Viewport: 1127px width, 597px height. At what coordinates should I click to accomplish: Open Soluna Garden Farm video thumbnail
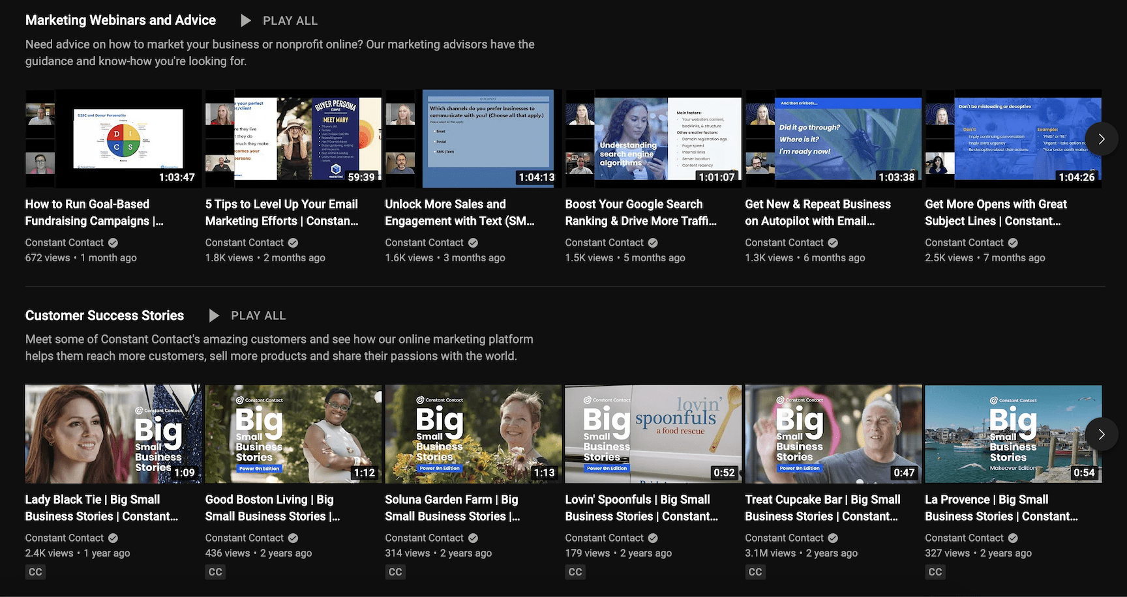pyautogui.click(x=473, y=433)
